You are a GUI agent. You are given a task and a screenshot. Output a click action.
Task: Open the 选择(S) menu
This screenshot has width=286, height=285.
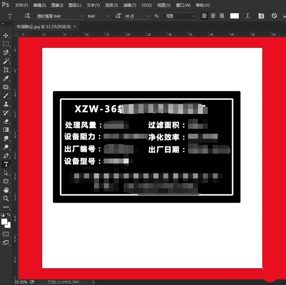tap(111, 5)
